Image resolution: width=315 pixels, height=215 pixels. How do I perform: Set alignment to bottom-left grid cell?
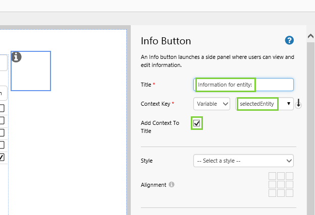pos(273,193)
